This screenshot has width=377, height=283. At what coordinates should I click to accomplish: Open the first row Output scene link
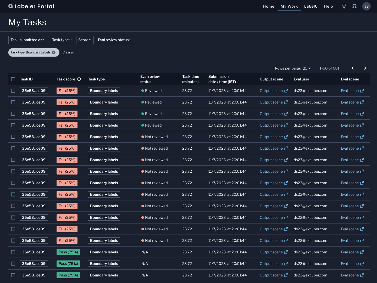pos(274,91)
